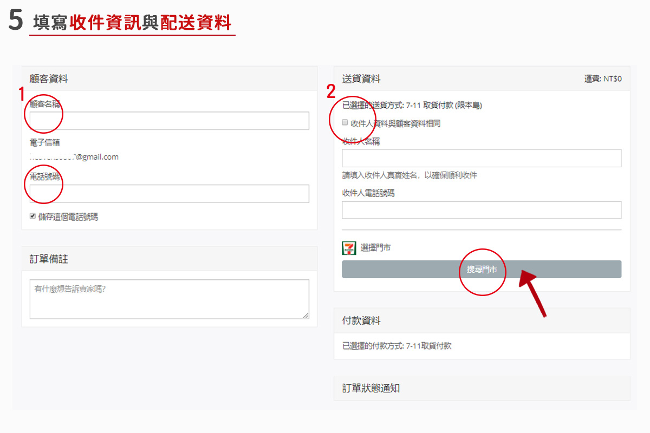The width and height of the screenshot is (650, 433).
Task: Click the 填寫收件資訊與配送資料 step heading
Action: click(132, 23)
